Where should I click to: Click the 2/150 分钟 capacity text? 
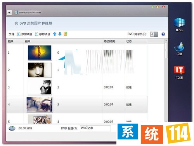tap(25, 128)
